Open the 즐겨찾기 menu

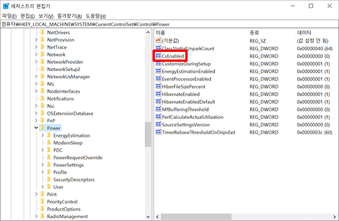(70, 16)
